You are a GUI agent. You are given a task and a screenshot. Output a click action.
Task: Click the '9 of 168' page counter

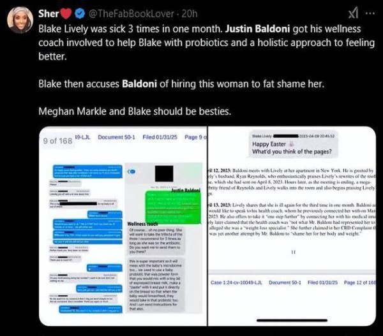pos(57,141)
